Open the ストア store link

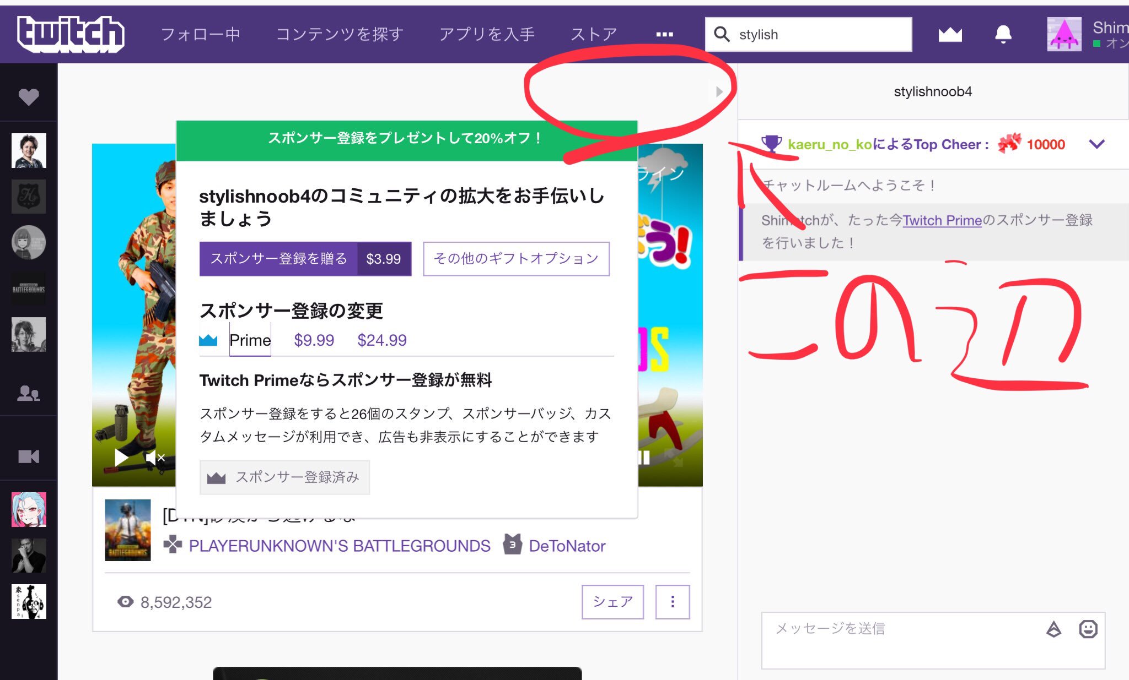tap(594, 34)
